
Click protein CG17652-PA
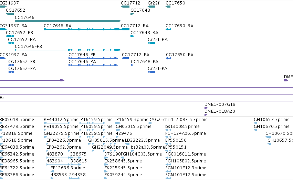click(22, 69)
